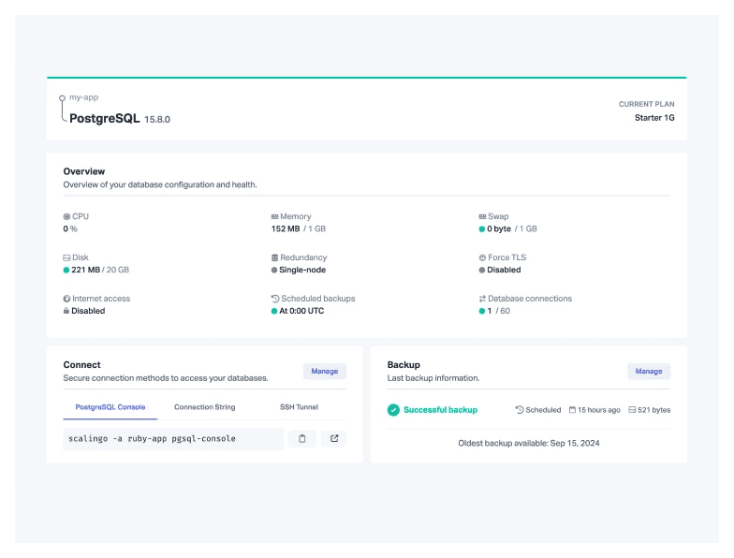Click the Secure connection methods description text
The image size is (734, 558).
[x=166, y=378]
